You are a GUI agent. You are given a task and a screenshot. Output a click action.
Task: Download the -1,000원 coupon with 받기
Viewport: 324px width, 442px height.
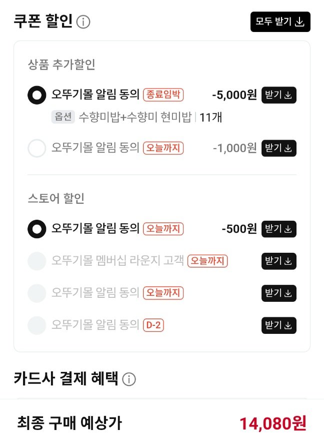tap(278, 148)
